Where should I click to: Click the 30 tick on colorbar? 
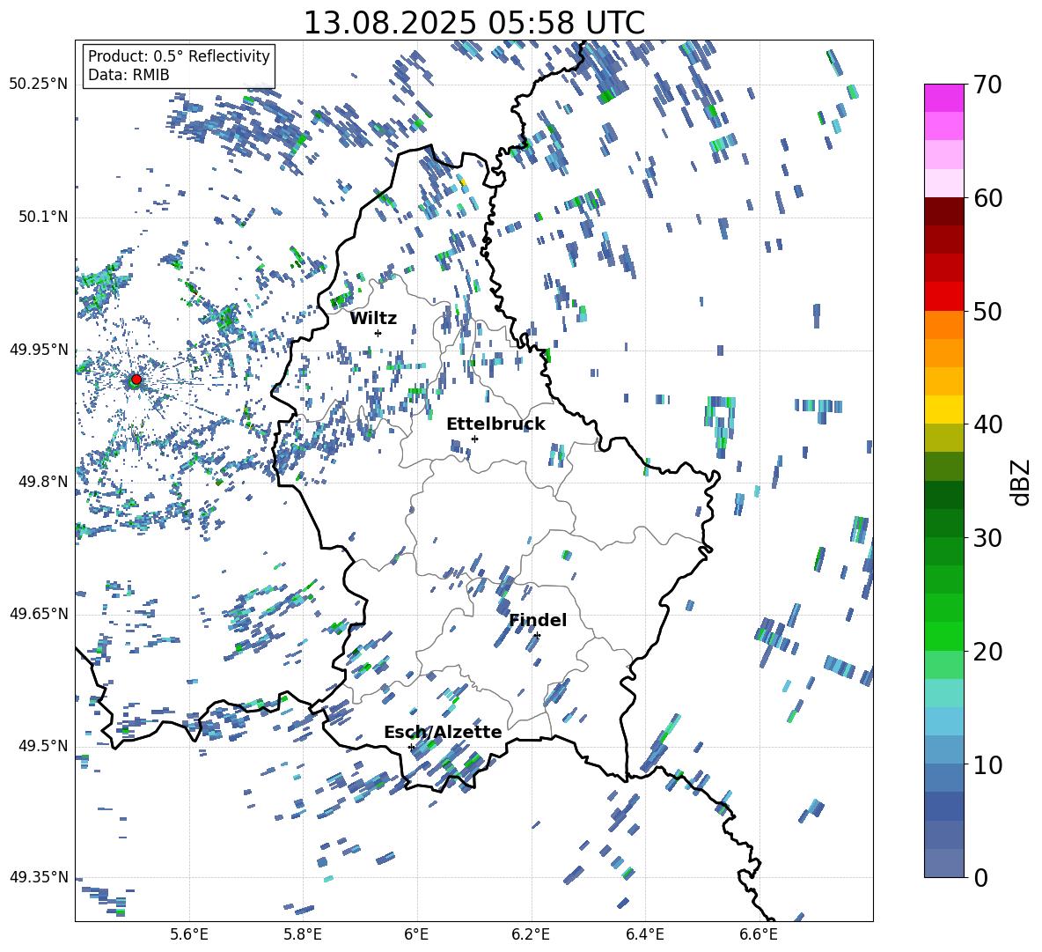[x=987, y=538]
